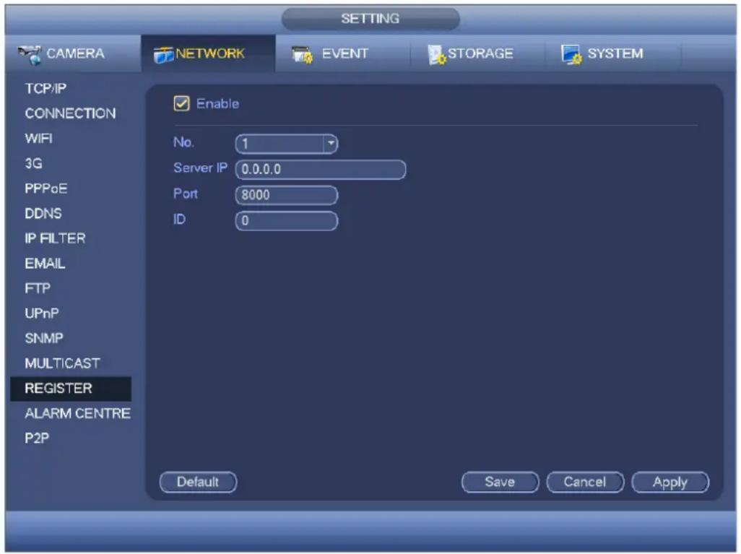Click the SYSTEM tab monitor icon
741x554 pixels.
[x=571, y=55]
